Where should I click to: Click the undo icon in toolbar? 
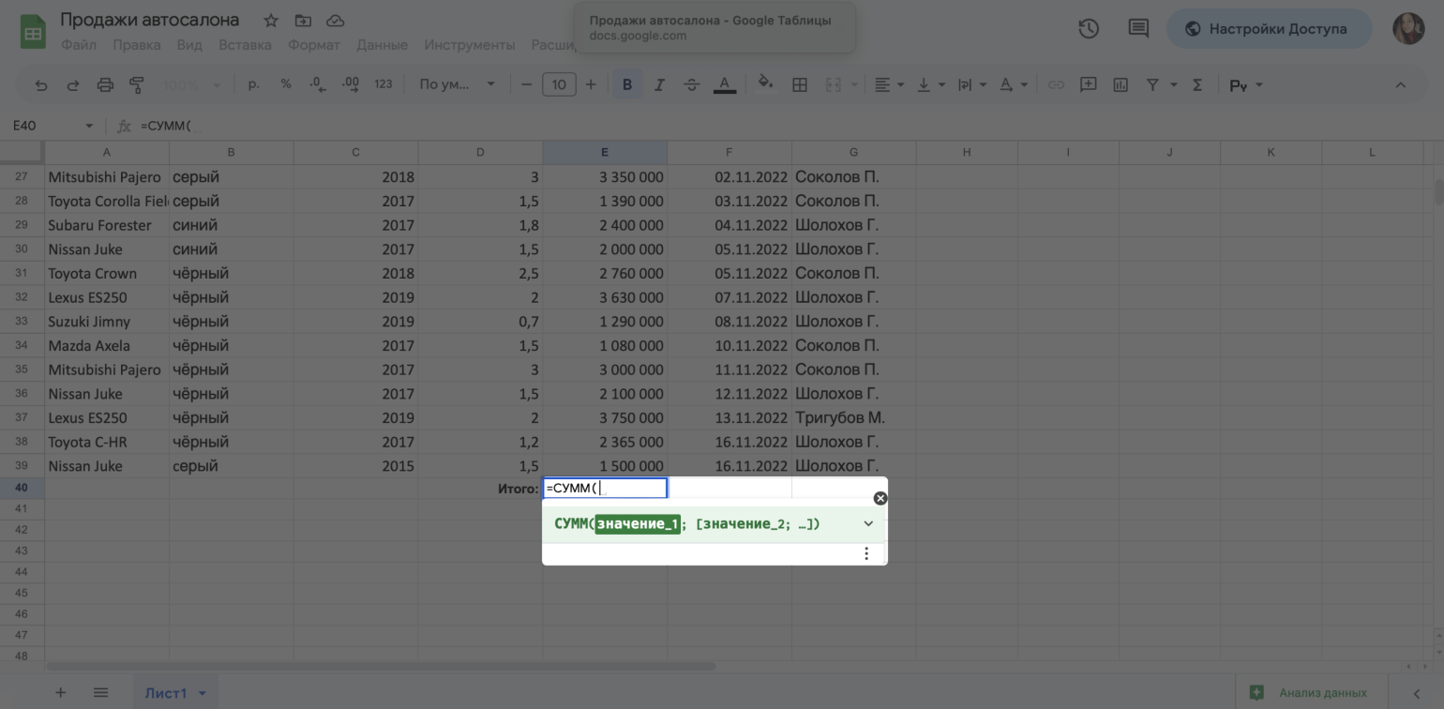pos(41,85)
